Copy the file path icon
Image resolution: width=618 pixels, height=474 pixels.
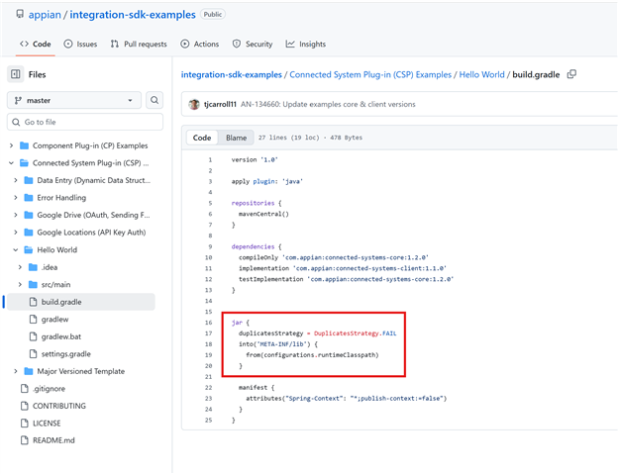(571, 74)
